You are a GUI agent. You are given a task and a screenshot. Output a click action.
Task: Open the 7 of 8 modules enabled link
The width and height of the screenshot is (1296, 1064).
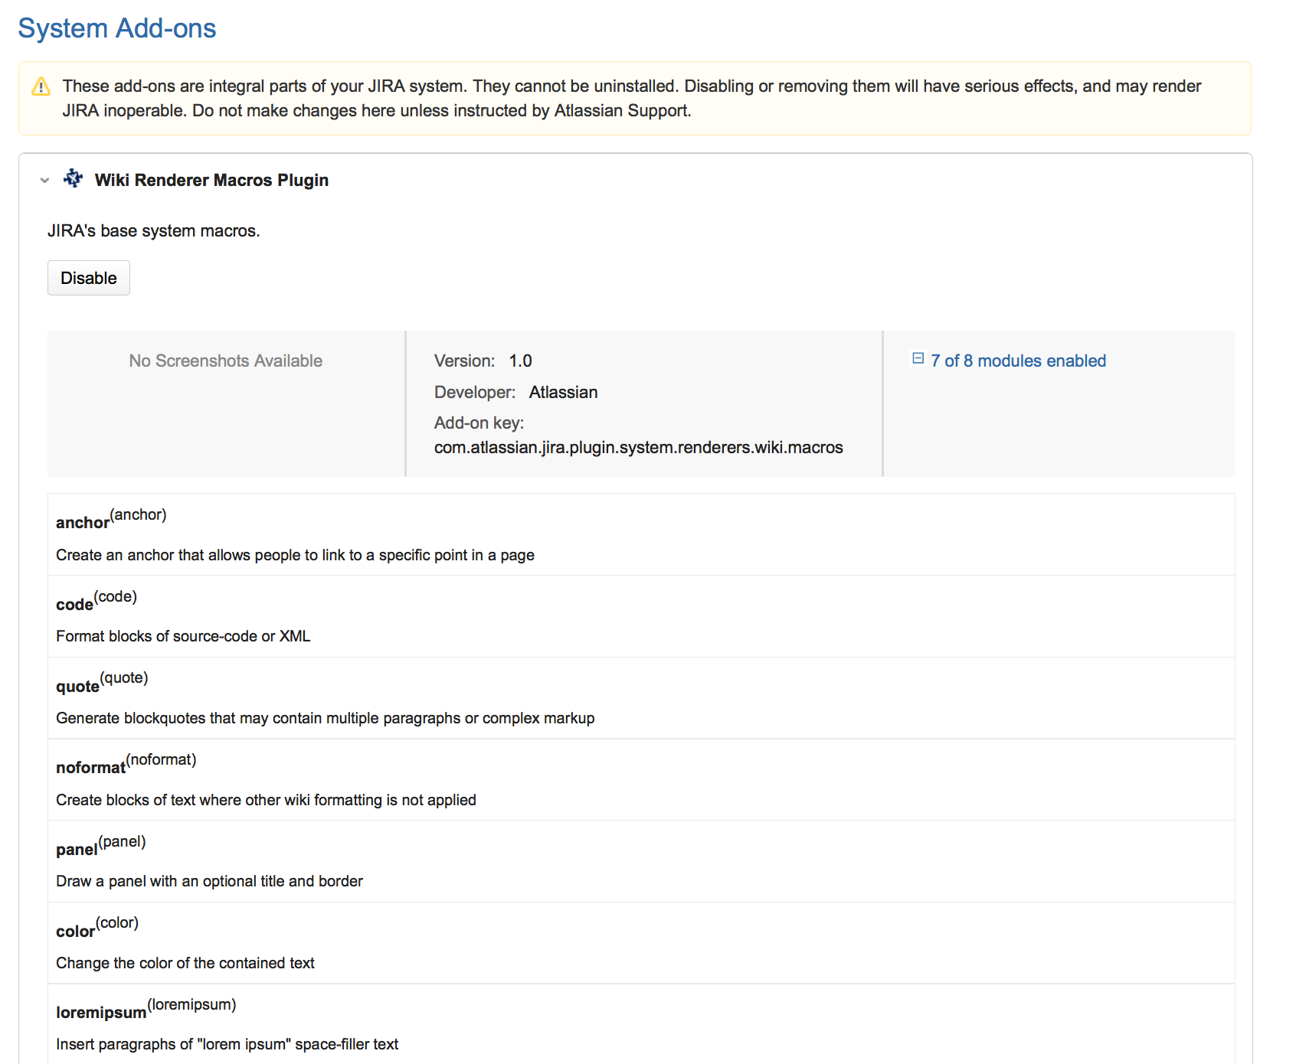(1018, 361)
